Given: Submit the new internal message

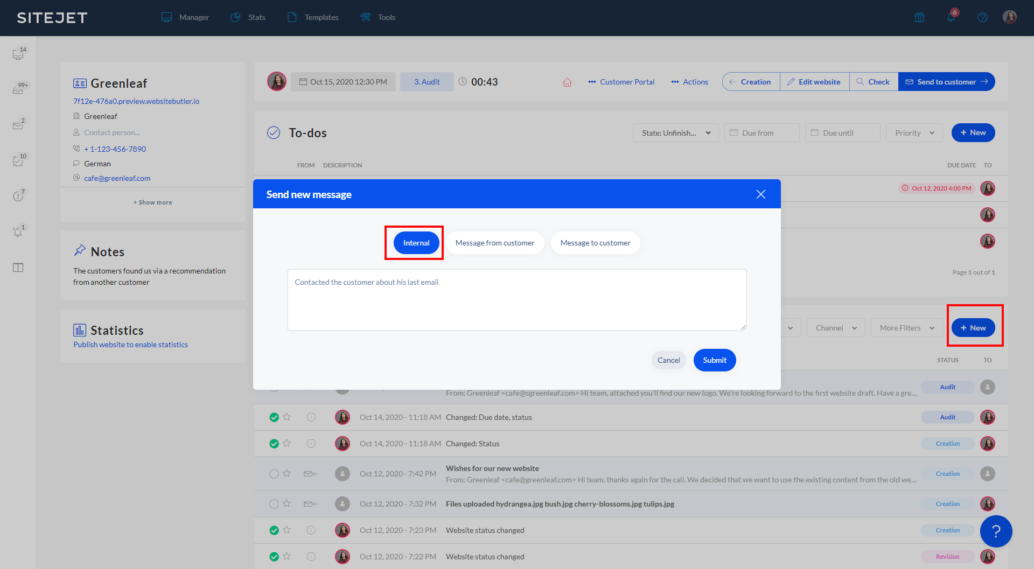Looking at the screenshot, I should 714,360.
